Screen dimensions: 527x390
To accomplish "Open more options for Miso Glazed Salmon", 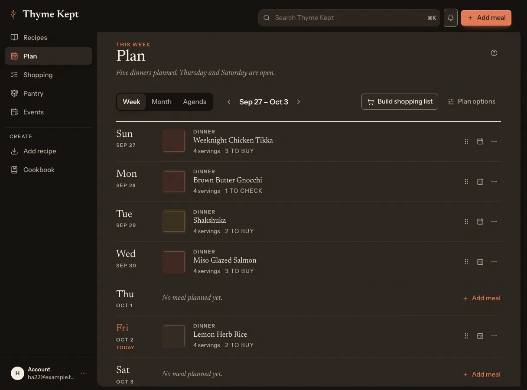I will tap(494, 262).
